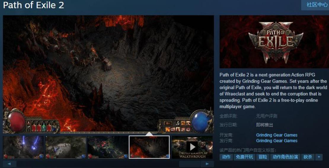Open the 冒险 tag
Image resolution: width=329 pixels, height=168 pixels.
263,157
